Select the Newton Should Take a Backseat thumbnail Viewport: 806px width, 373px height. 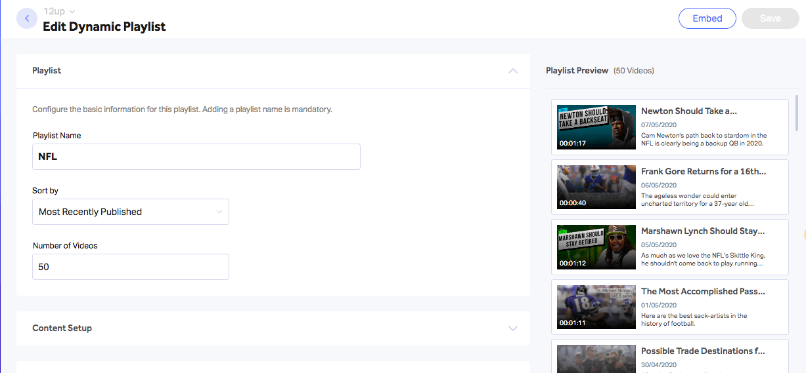(x=596, y=127)
